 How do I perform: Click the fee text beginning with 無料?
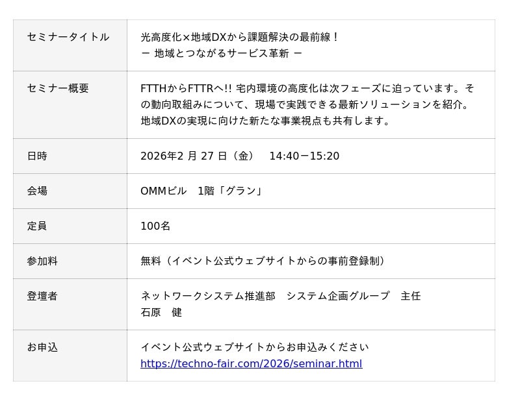click(x=264, y=261)
